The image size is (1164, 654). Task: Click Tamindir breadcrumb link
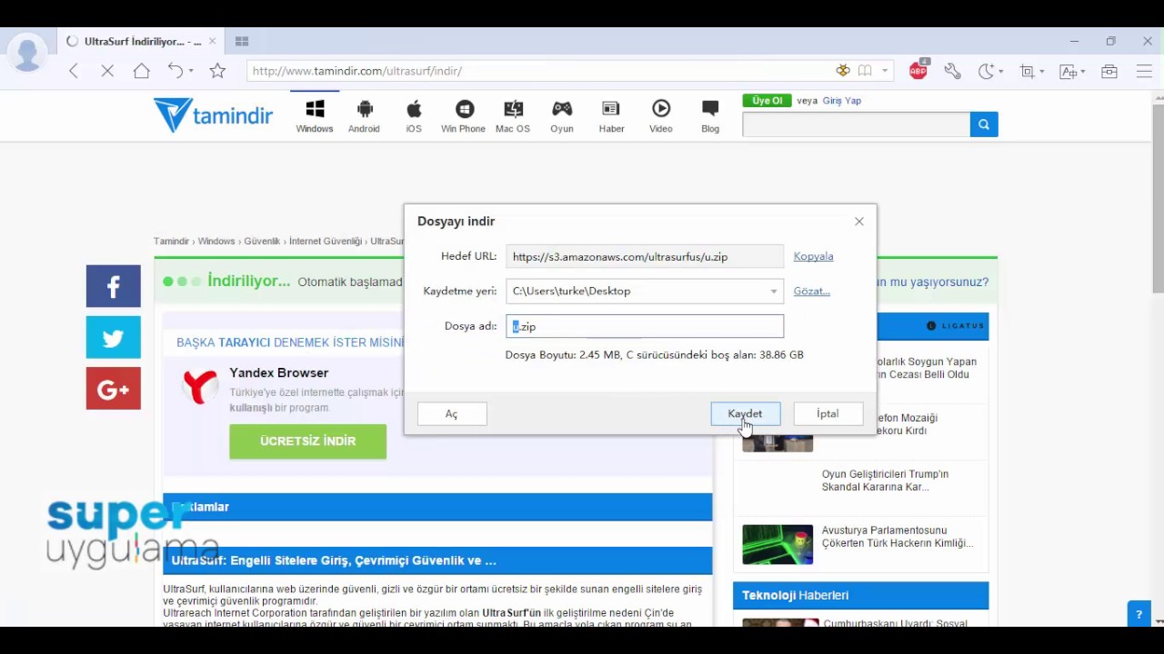tap(171, 242)
